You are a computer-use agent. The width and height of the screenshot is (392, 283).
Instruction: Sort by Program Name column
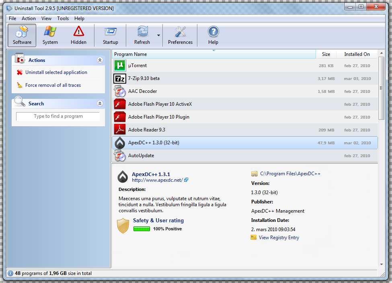(214, 54)
